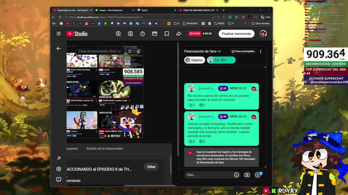Viewport: 348px width, 195px height.
Task: Open a new browser tab
Action: pyautogui.click(x=223, y=10)
